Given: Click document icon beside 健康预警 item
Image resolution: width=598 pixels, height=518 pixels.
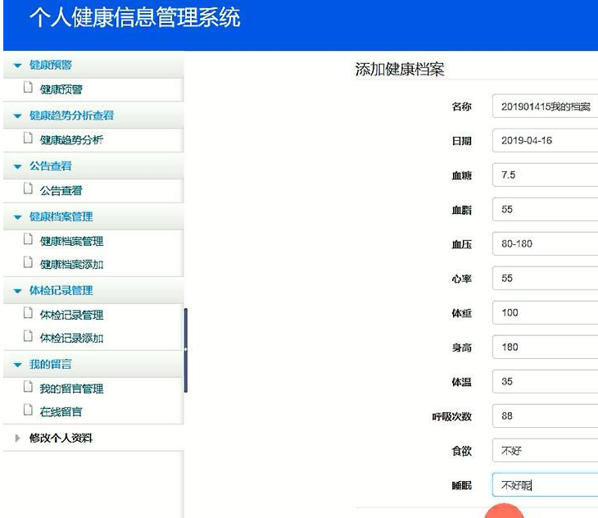Looking at the screenshot, I should [x=28, y=88].
